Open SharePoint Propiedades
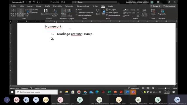187x105 pixels. 162,12
